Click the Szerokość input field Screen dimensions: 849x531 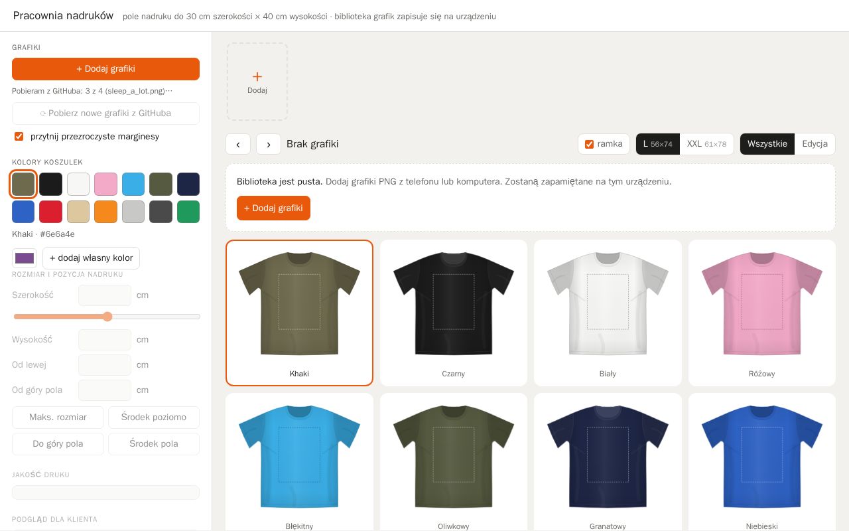click(x=105, y=295)
